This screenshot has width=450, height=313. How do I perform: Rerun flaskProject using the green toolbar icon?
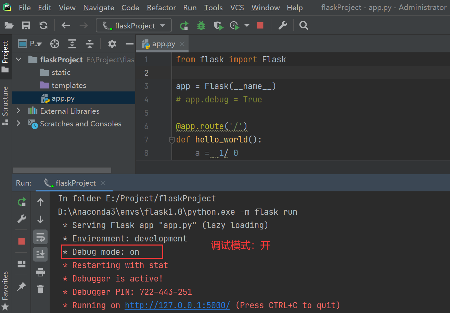tap(184, 25)
